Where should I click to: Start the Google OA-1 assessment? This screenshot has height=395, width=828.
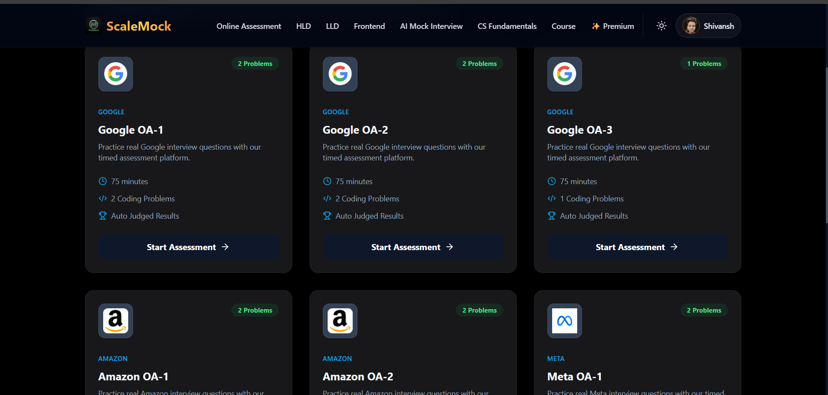click(x=188, y=247)
